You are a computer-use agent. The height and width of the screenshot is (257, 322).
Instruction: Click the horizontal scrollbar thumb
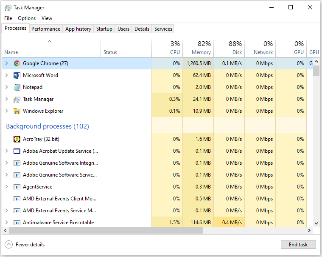click(x=106, y=231)
